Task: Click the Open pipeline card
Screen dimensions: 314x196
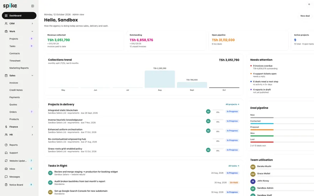Action: coord(248,41)
